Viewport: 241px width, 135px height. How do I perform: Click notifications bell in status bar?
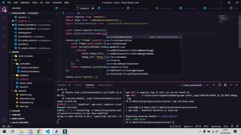click(x=238, y=126)
